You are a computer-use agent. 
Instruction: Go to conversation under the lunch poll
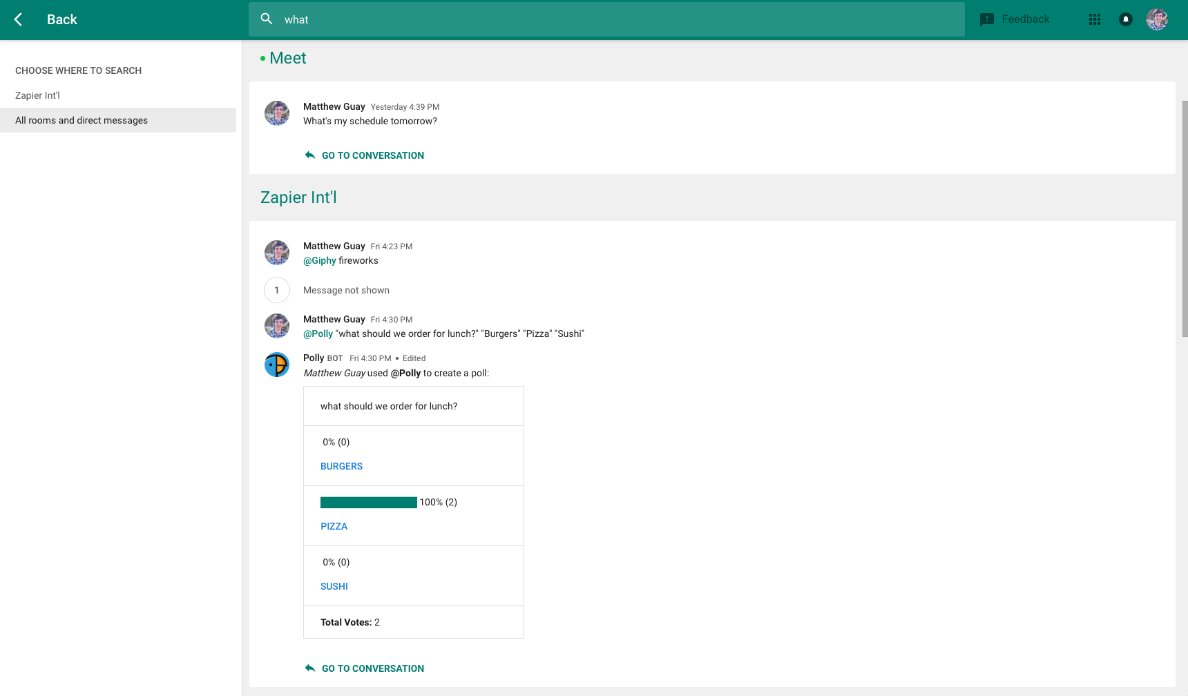(372, 668)
